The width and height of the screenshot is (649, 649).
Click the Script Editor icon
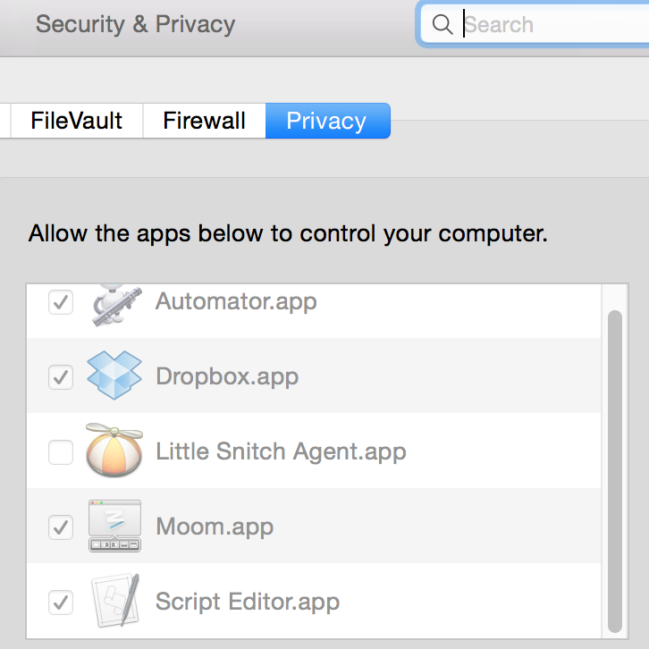(x=114, y=601)
